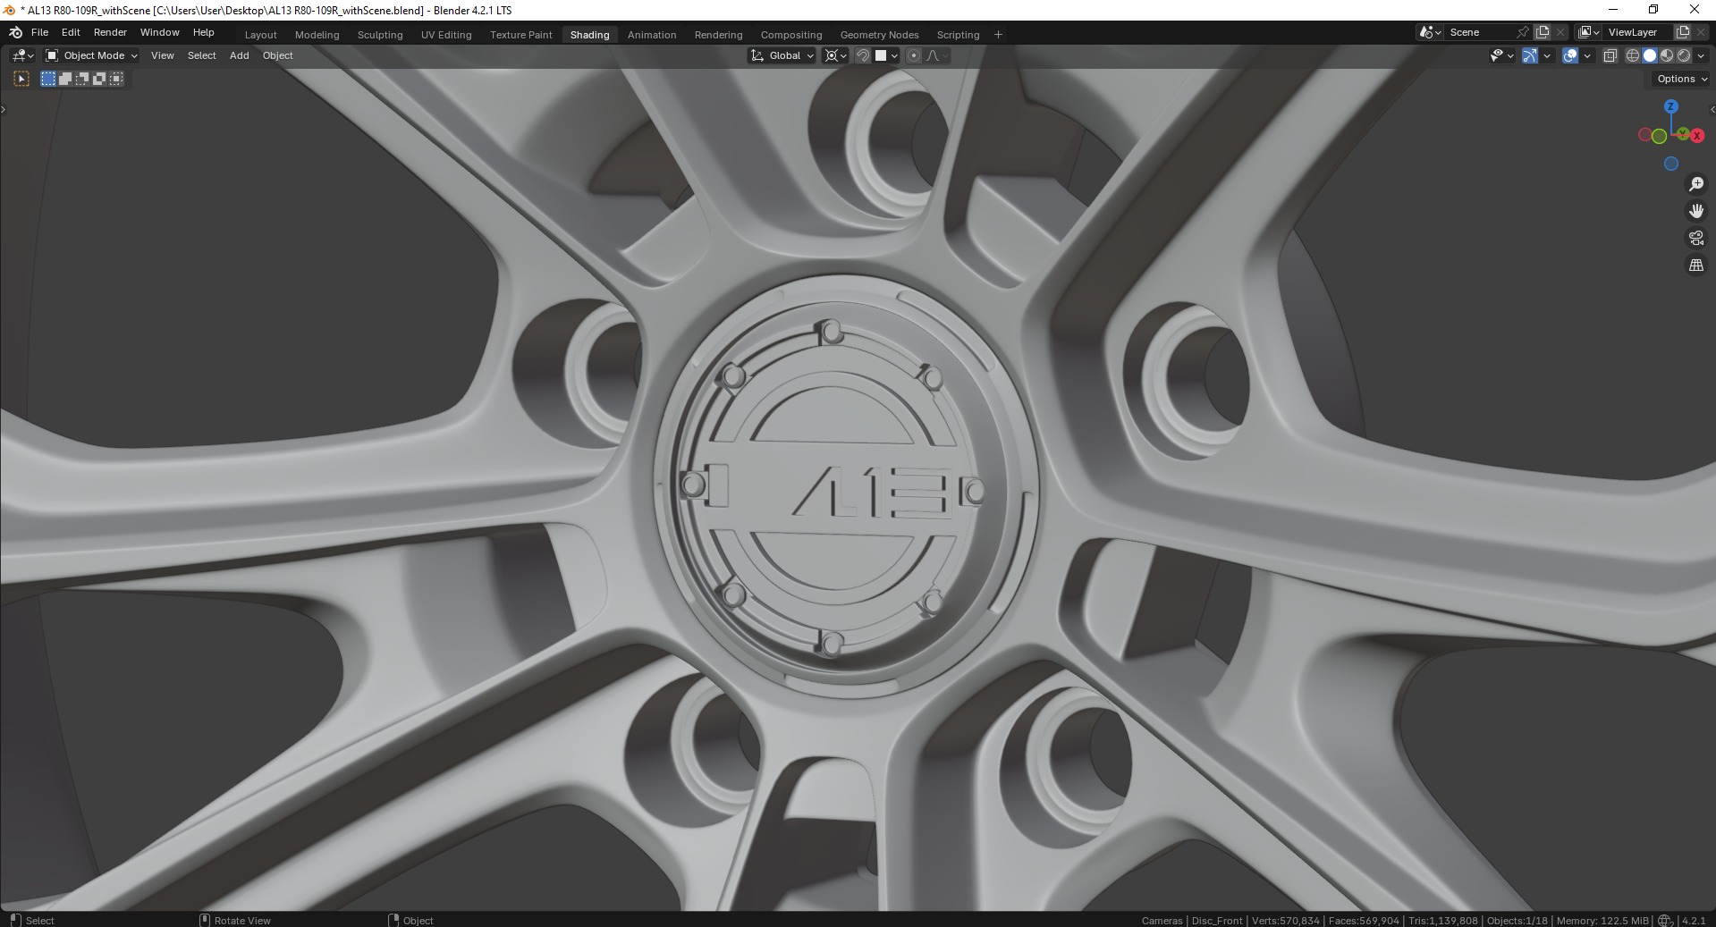Open the overlays options dropdown arrow

tap(1587, 55)
